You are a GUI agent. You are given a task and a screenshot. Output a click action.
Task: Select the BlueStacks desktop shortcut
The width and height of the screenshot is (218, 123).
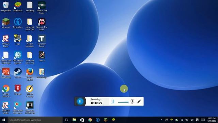(18, 6)
